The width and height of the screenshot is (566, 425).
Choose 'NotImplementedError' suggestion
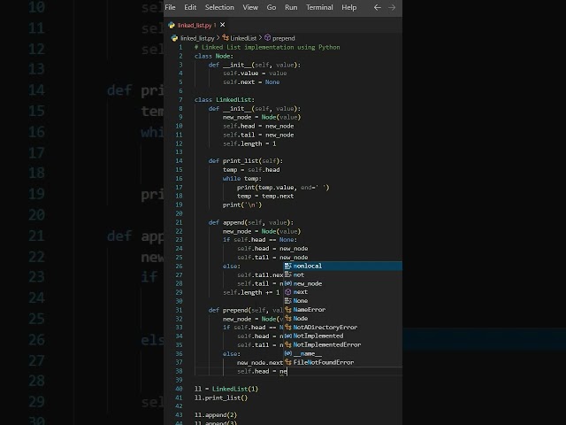tap(342, 344)
